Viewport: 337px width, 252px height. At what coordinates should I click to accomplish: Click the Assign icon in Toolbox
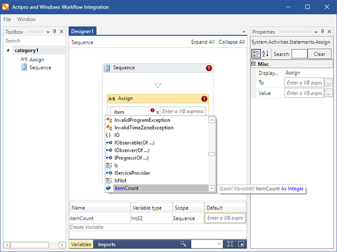(x=24, y=59)
